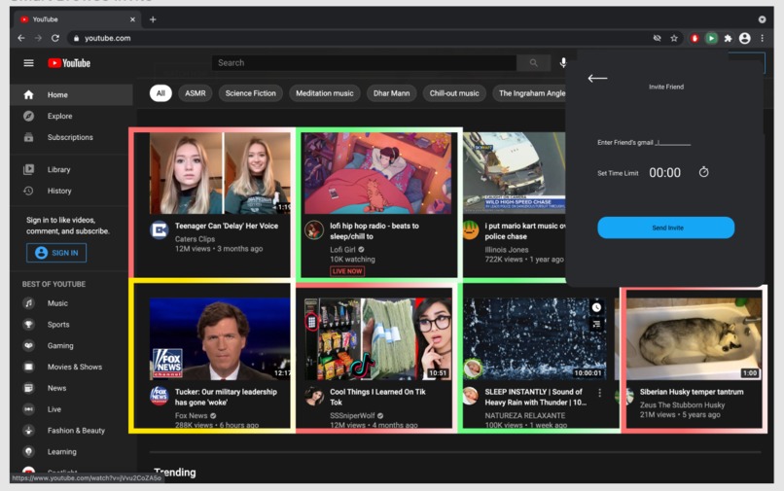Close the YouTube browser tab
Image resolution: width=784 pixels, height=491 pixels.
click(132, 19)
